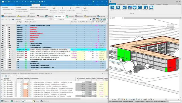Expand chapter 9 CIMENTACIONES node
Image resolution: width=182 pixels, height=103 pixels.
tap(8, 44)
